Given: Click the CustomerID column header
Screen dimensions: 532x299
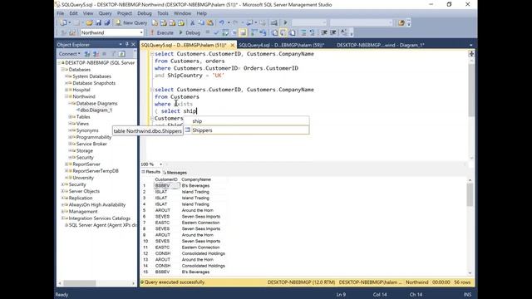Looking at the screenshot, I should point(166,179).
